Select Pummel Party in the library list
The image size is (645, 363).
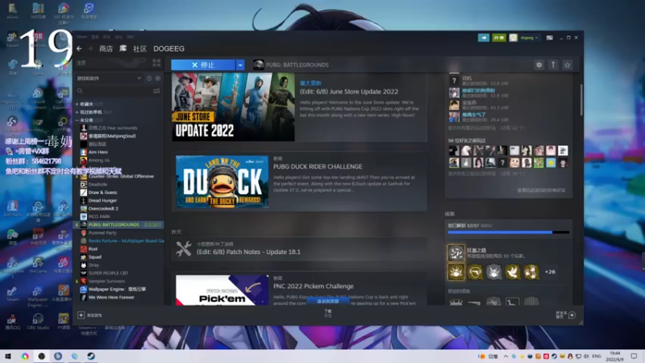point(102,233)
